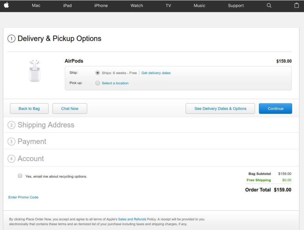
Task: Open the iPad menu
Action: tap(67, 6)
